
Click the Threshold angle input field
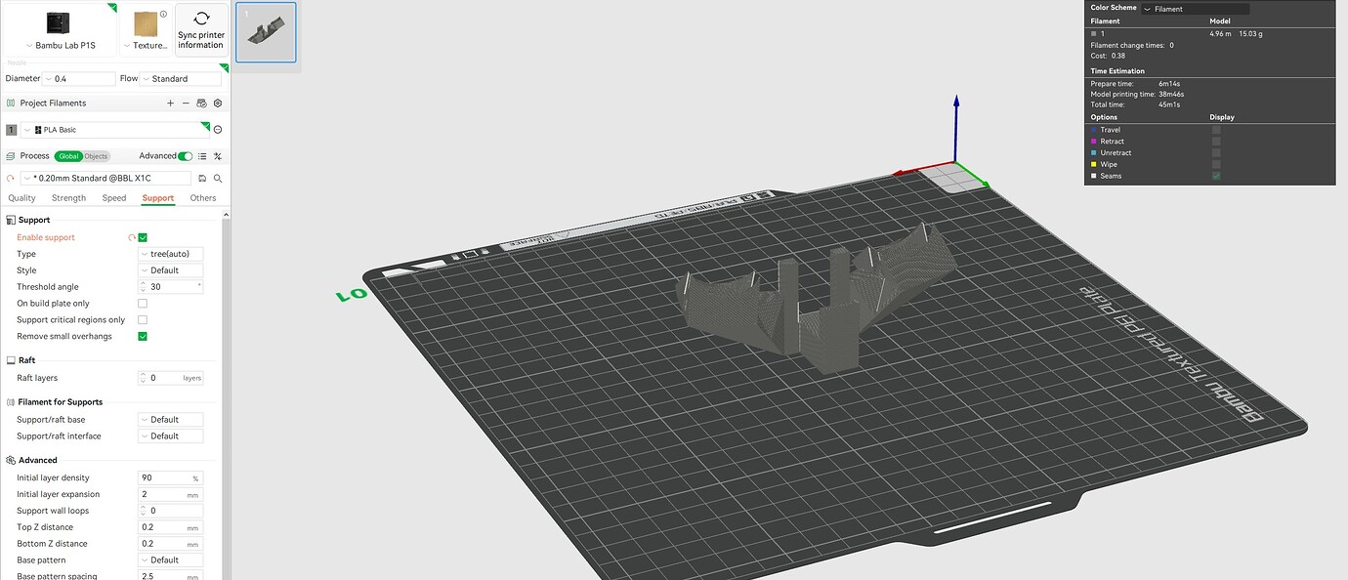point(171,287)
